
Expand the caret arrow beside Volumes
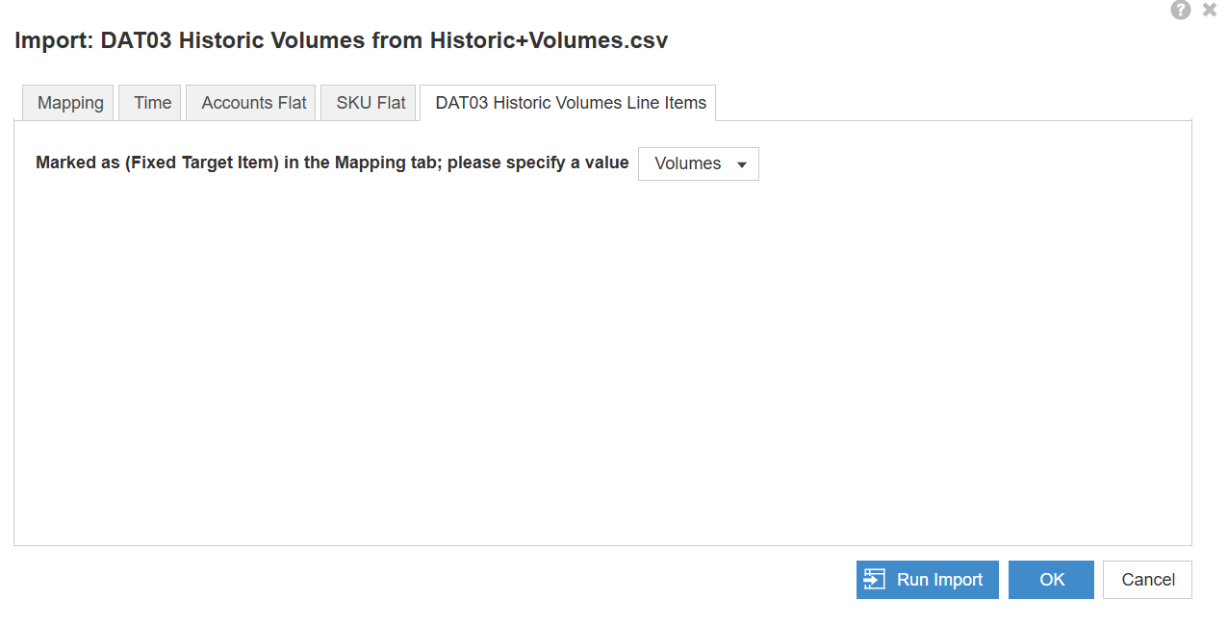click(741, 164)
